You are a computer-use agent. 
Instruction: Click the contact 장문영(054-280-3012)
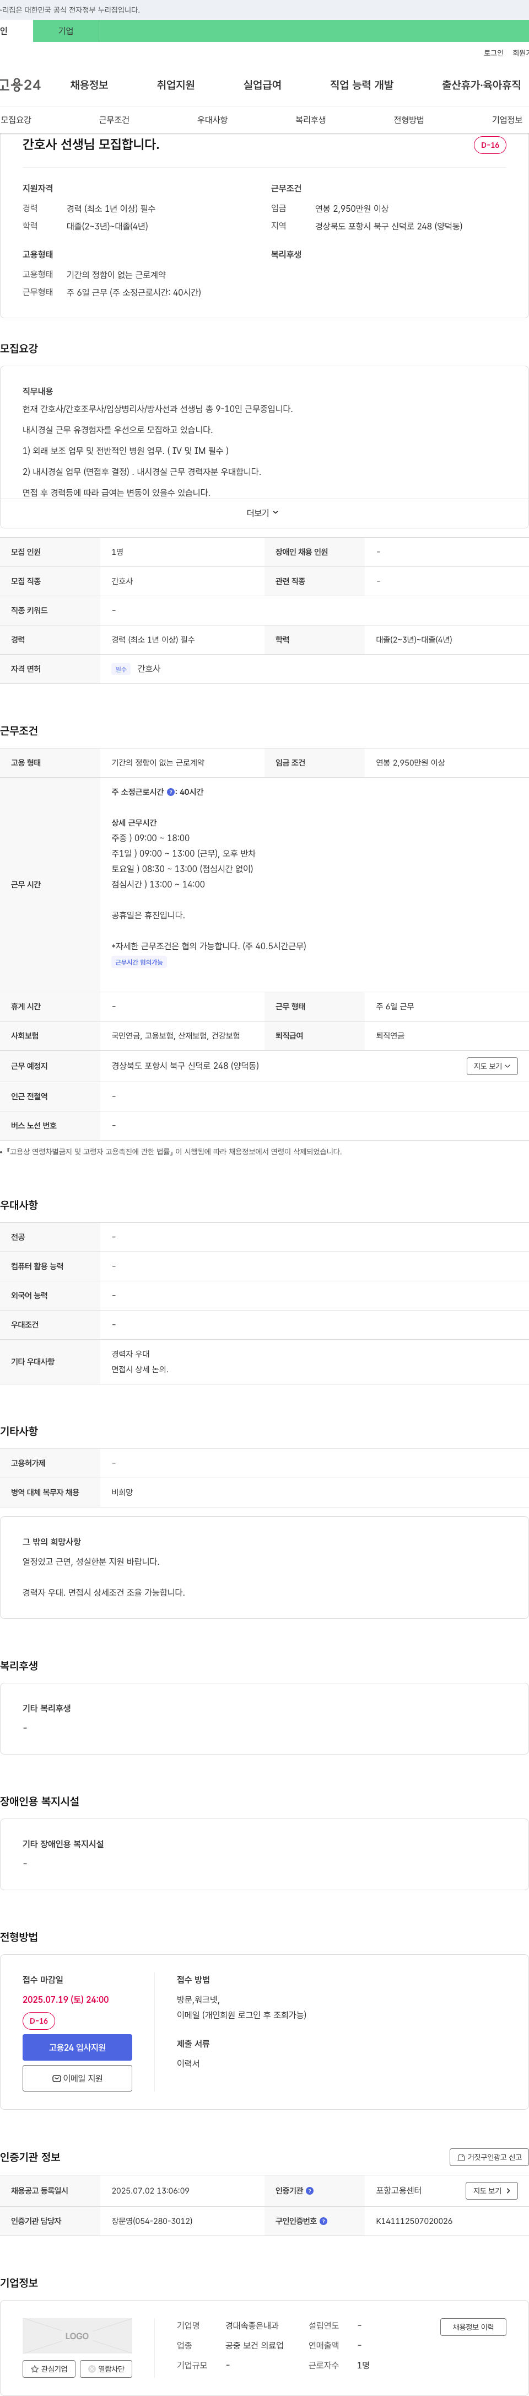click(153, 2221)
